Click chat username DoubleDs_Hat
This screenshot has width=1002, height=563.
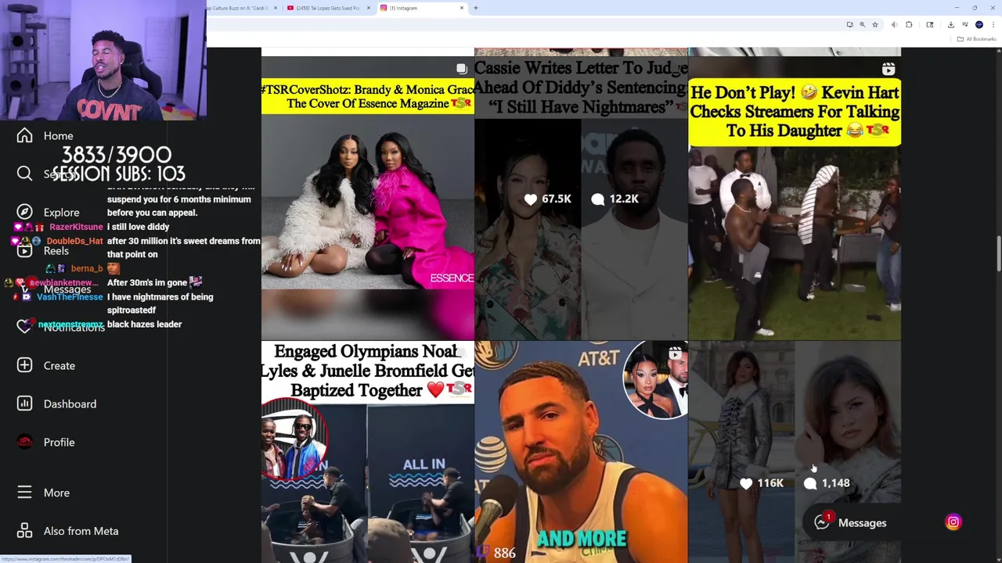click(x=74, y=241)
